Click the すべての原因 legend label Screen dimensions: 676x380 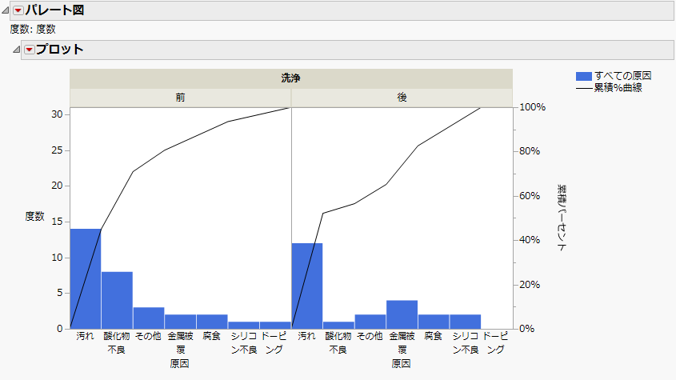tap(622, 76)
